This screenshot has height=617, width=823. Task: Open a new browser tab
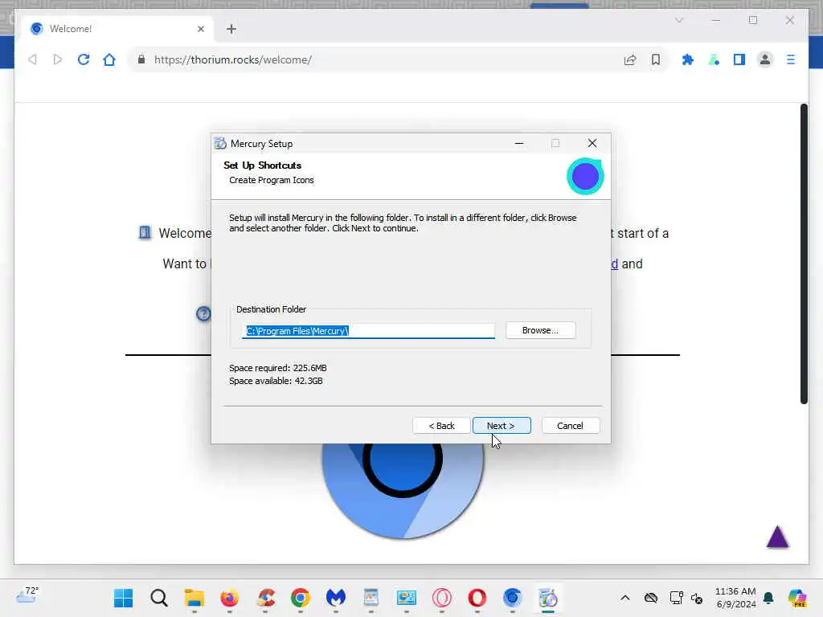point(231,29)
